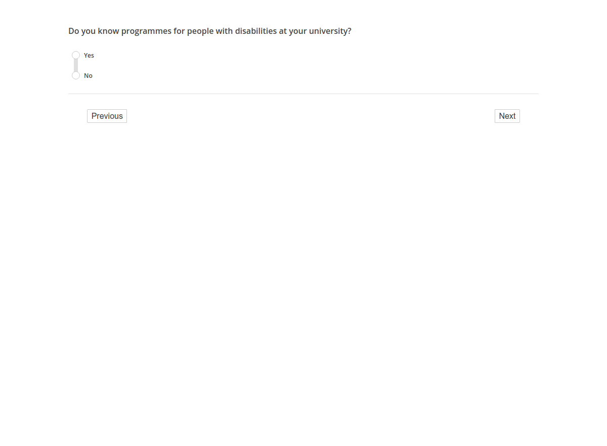Click the grey bar connecting the radio options
607x446 pixels.
point(76,65)
